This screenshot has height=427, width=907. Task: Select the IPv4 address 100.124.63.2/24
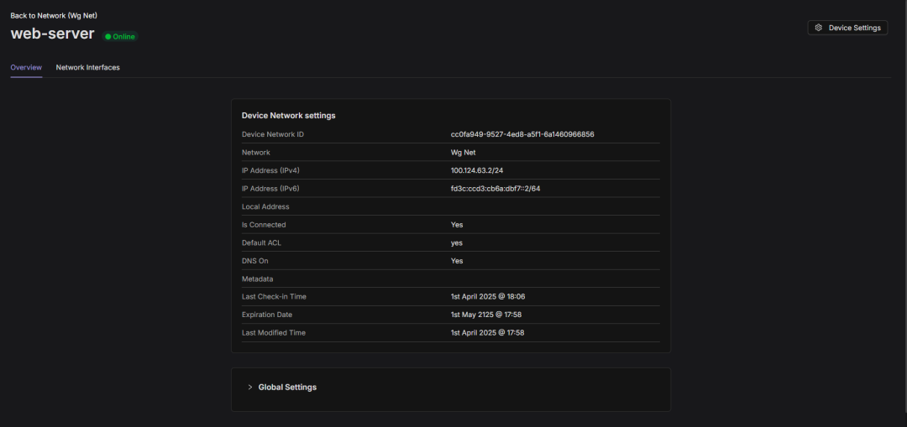[477, 170]
